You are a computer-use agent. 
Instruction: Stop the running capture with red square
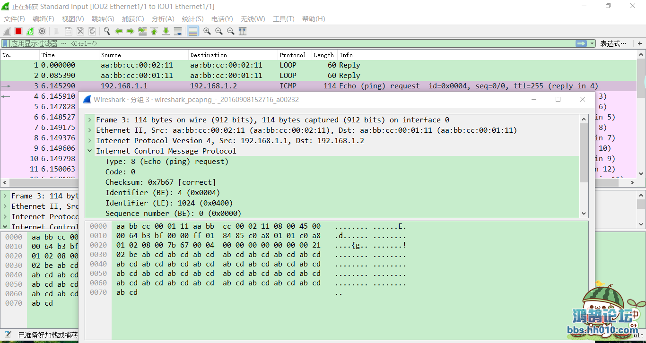pyautogui.click(x=18, y=31)
